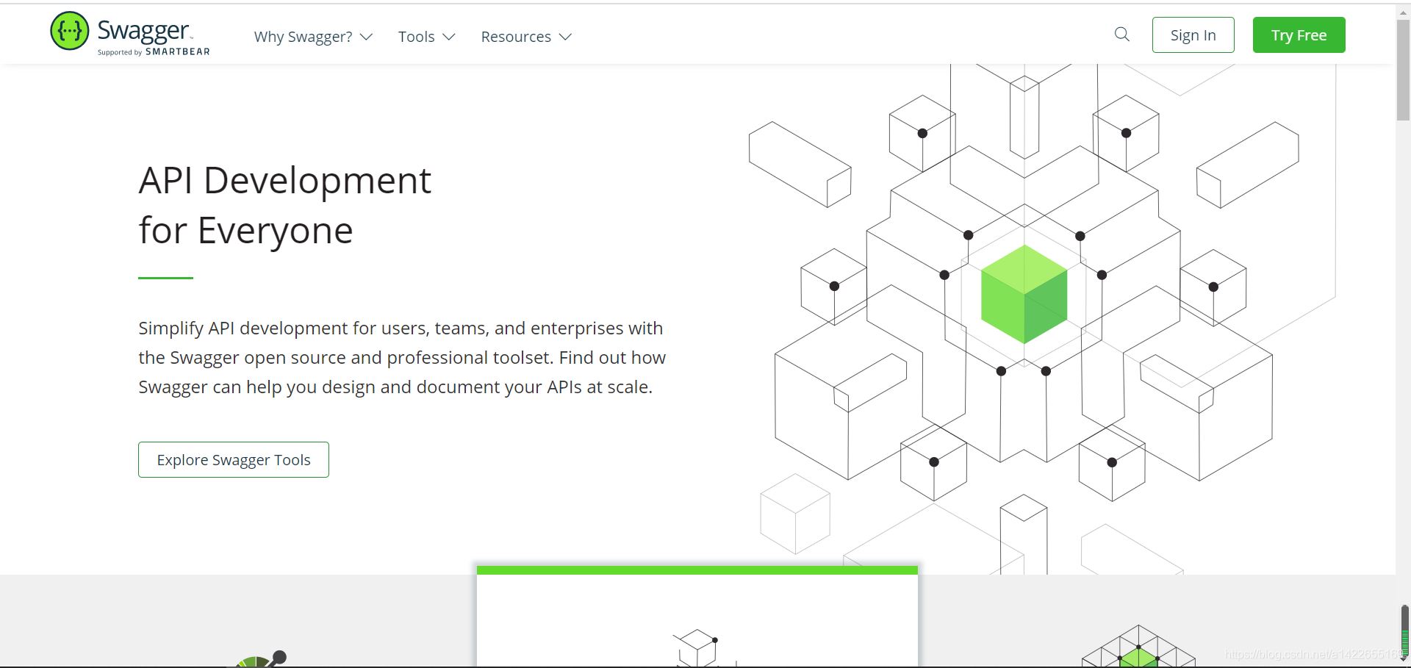Click the paragraph starting "Simplify API development"
Viewport: 1411px width, 668px height.
(402, 357)
